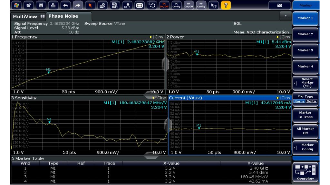Switch to the MultiView tab

click(28, 16)
